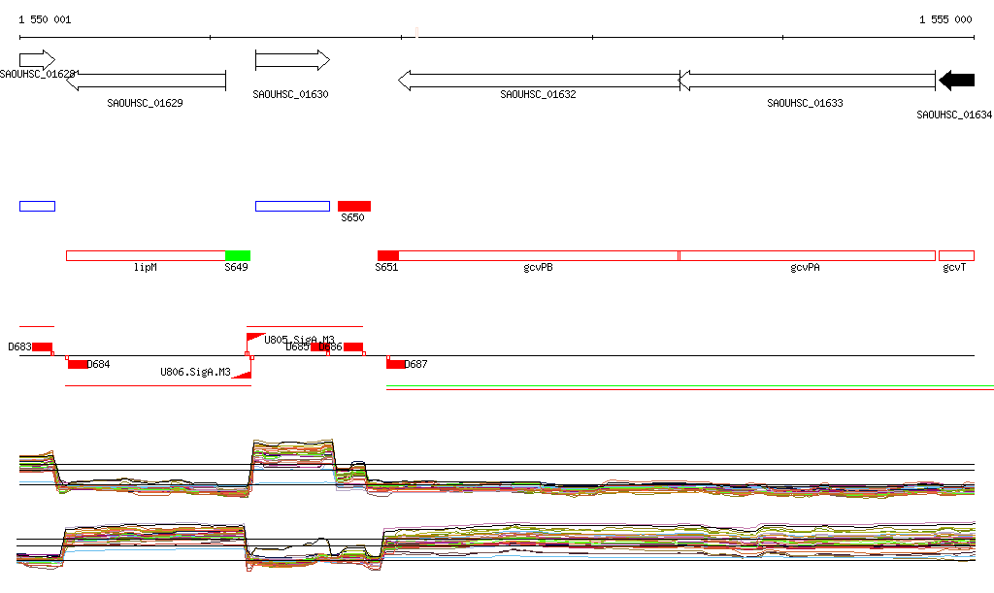Click the red U806.SigA.M3 promoter flag
This screenshot has height=593, width=994.
coord(242,375)
